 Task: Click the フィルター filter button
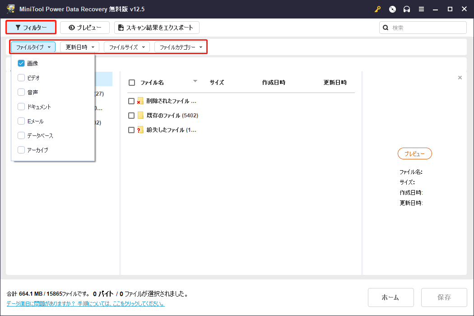(x=31, y=28)
